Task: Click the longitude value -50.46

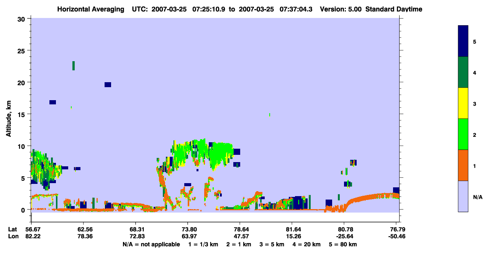Action: 398,236
